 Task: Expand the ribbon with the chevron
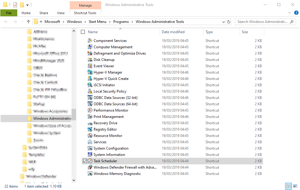tap(290, 13)
